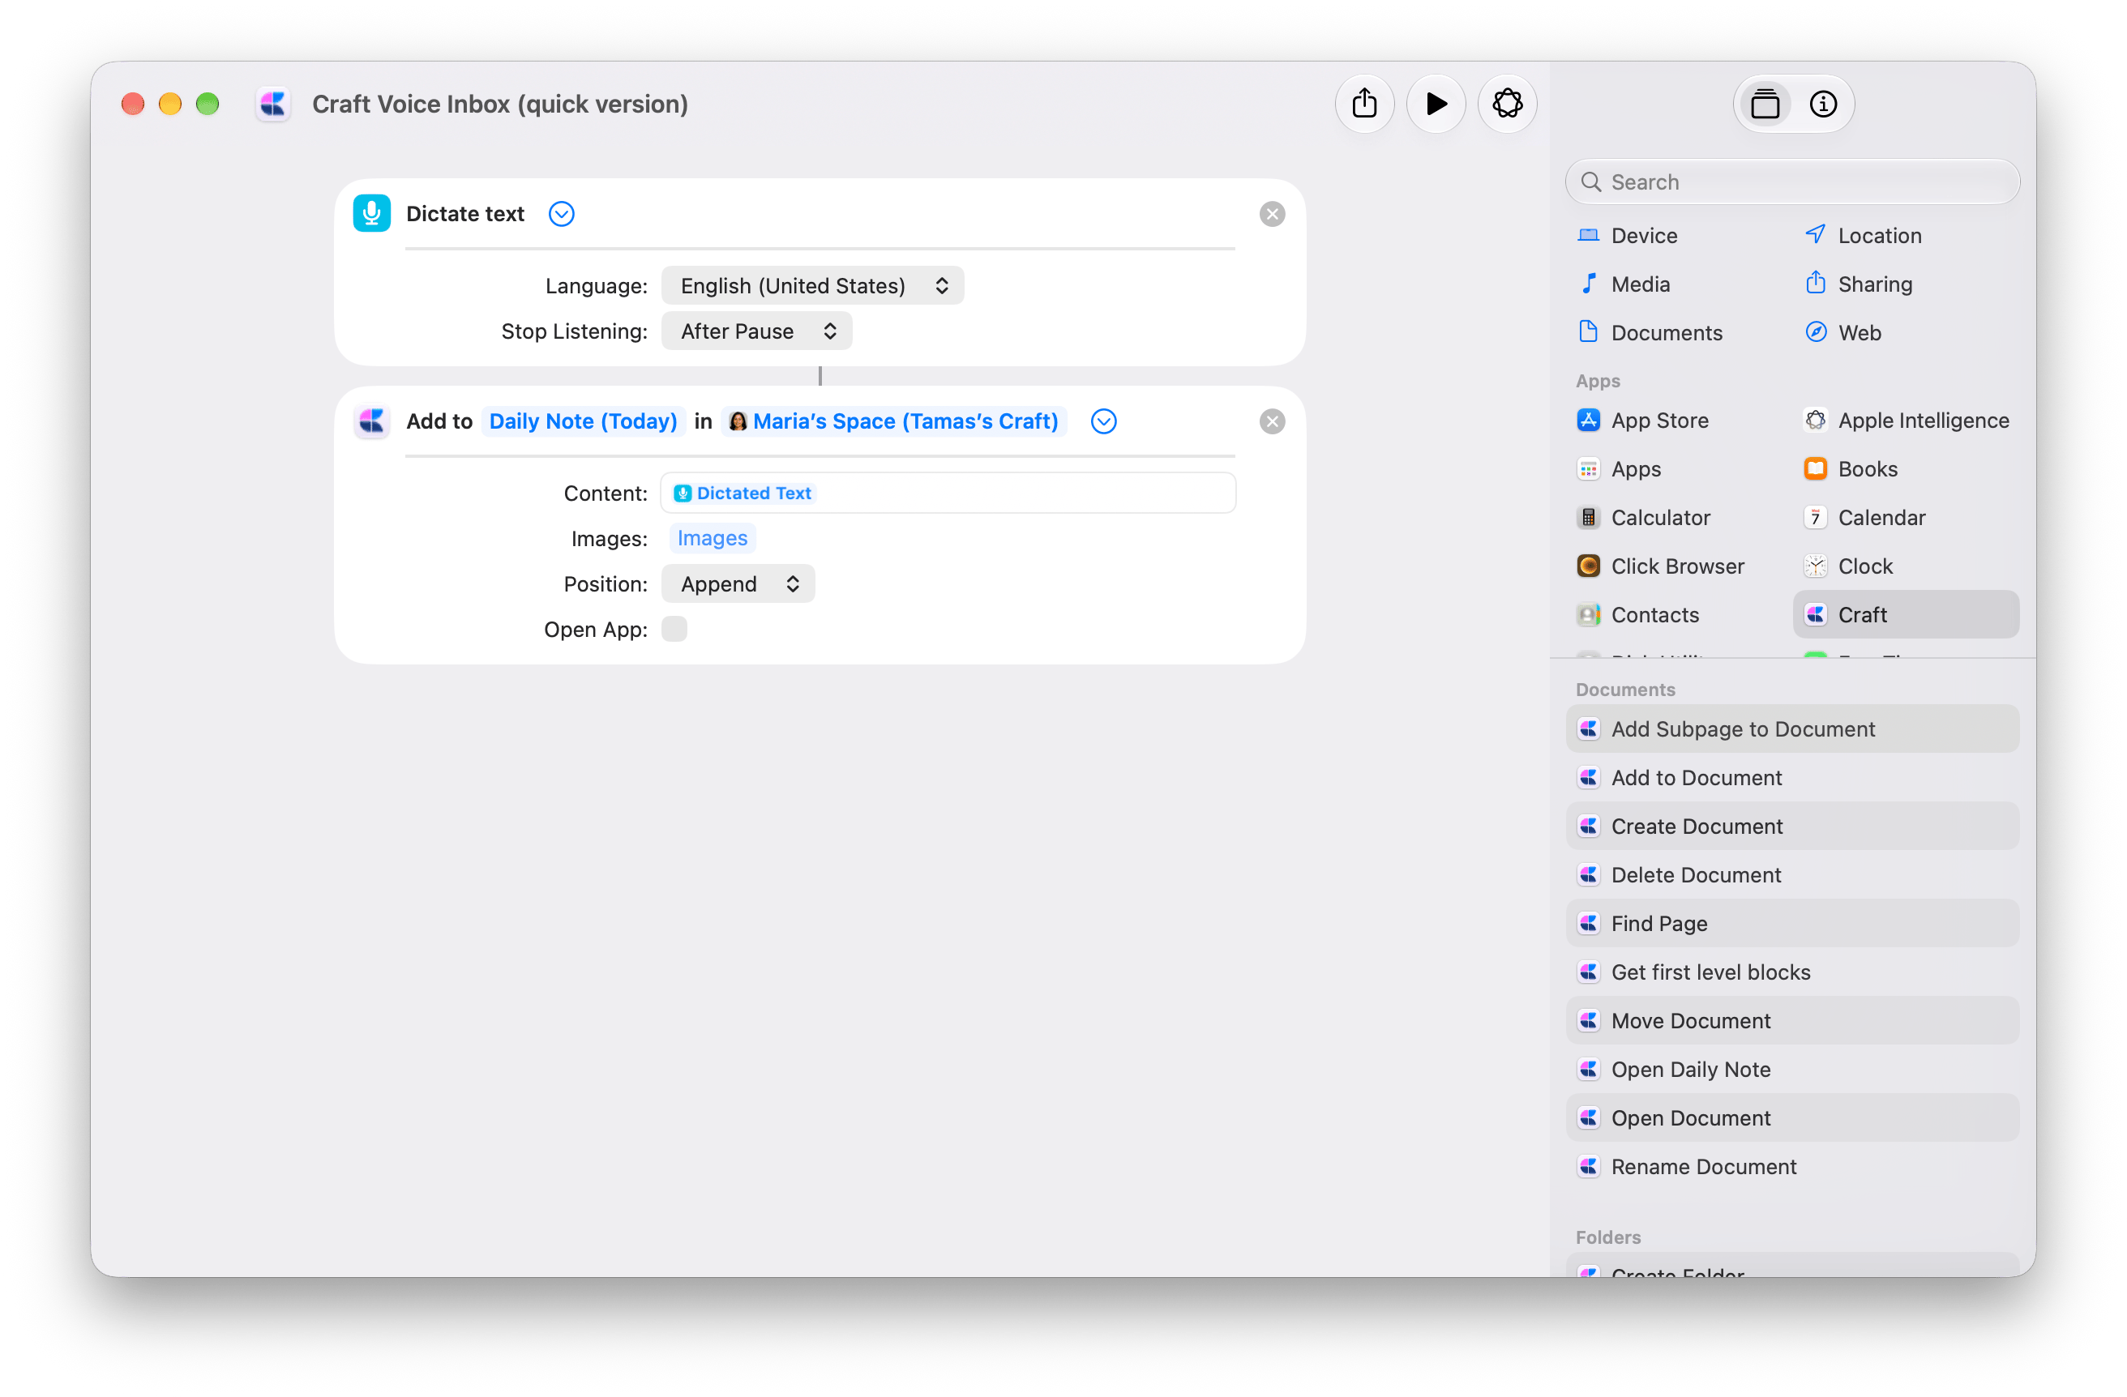Toggle the Open App checkbox

point(674,630)
